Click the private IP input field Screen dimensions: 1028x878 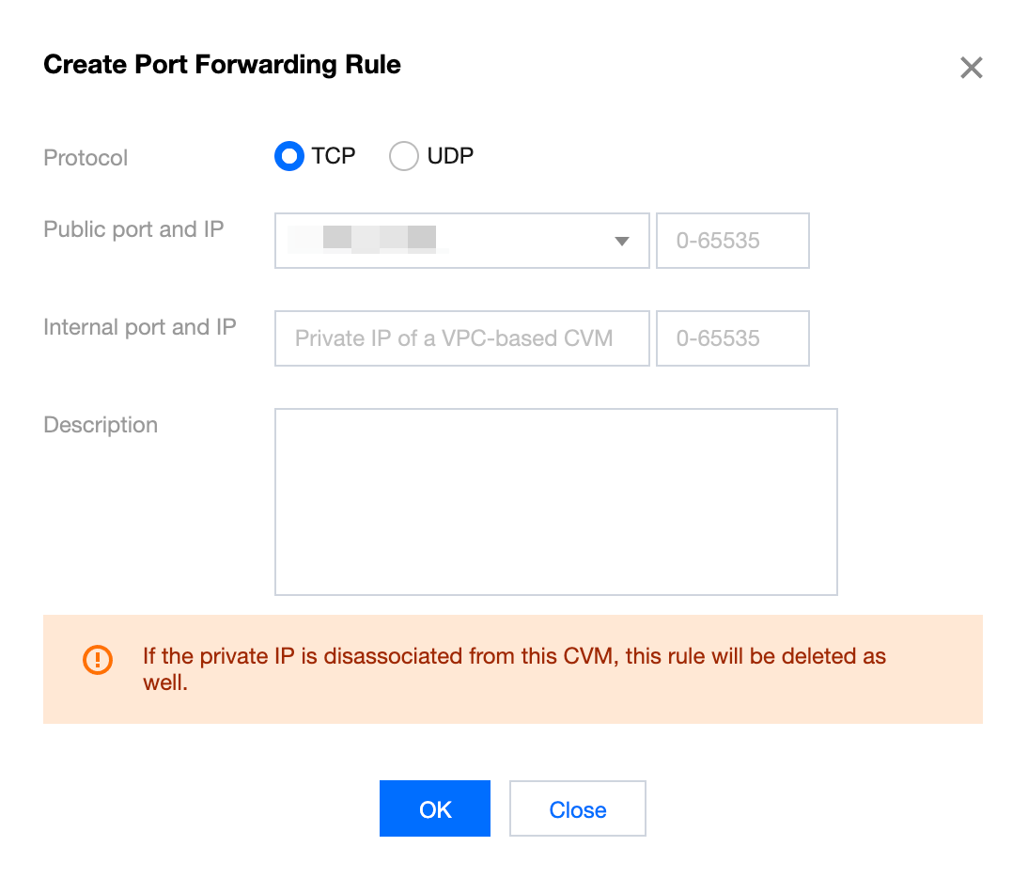461,338
